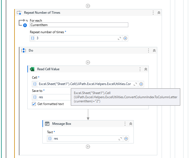Select the Read Cell Value title
This screenshot has width=192, height=158.
(48, 69)
